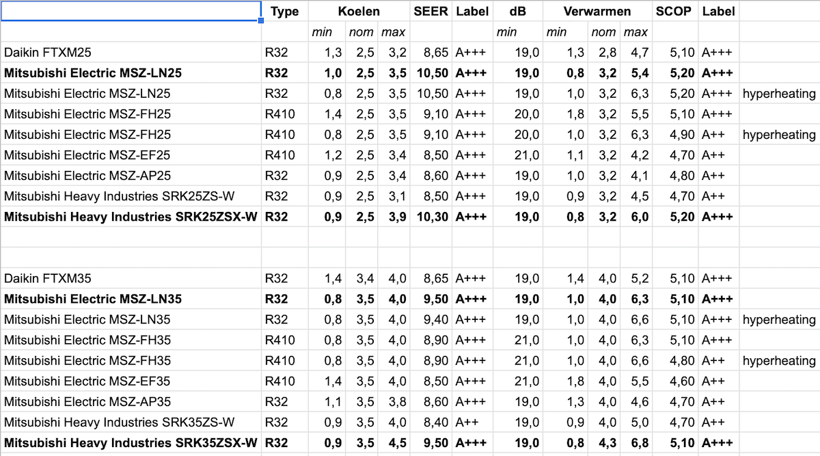Select the empty active cell at top-left
The image size is (820, 456).
coord(131,11)
